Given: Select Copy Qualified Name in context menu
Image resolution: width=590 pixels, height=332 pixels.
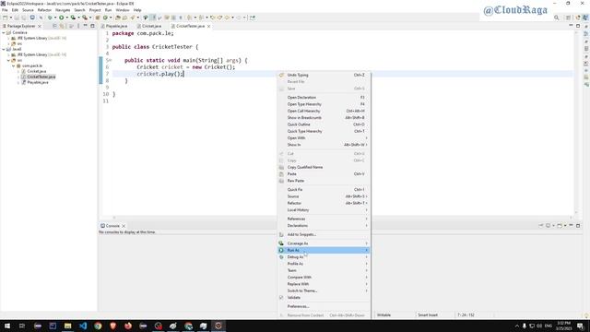Looking at the screenshot, I should pos(324,167).
